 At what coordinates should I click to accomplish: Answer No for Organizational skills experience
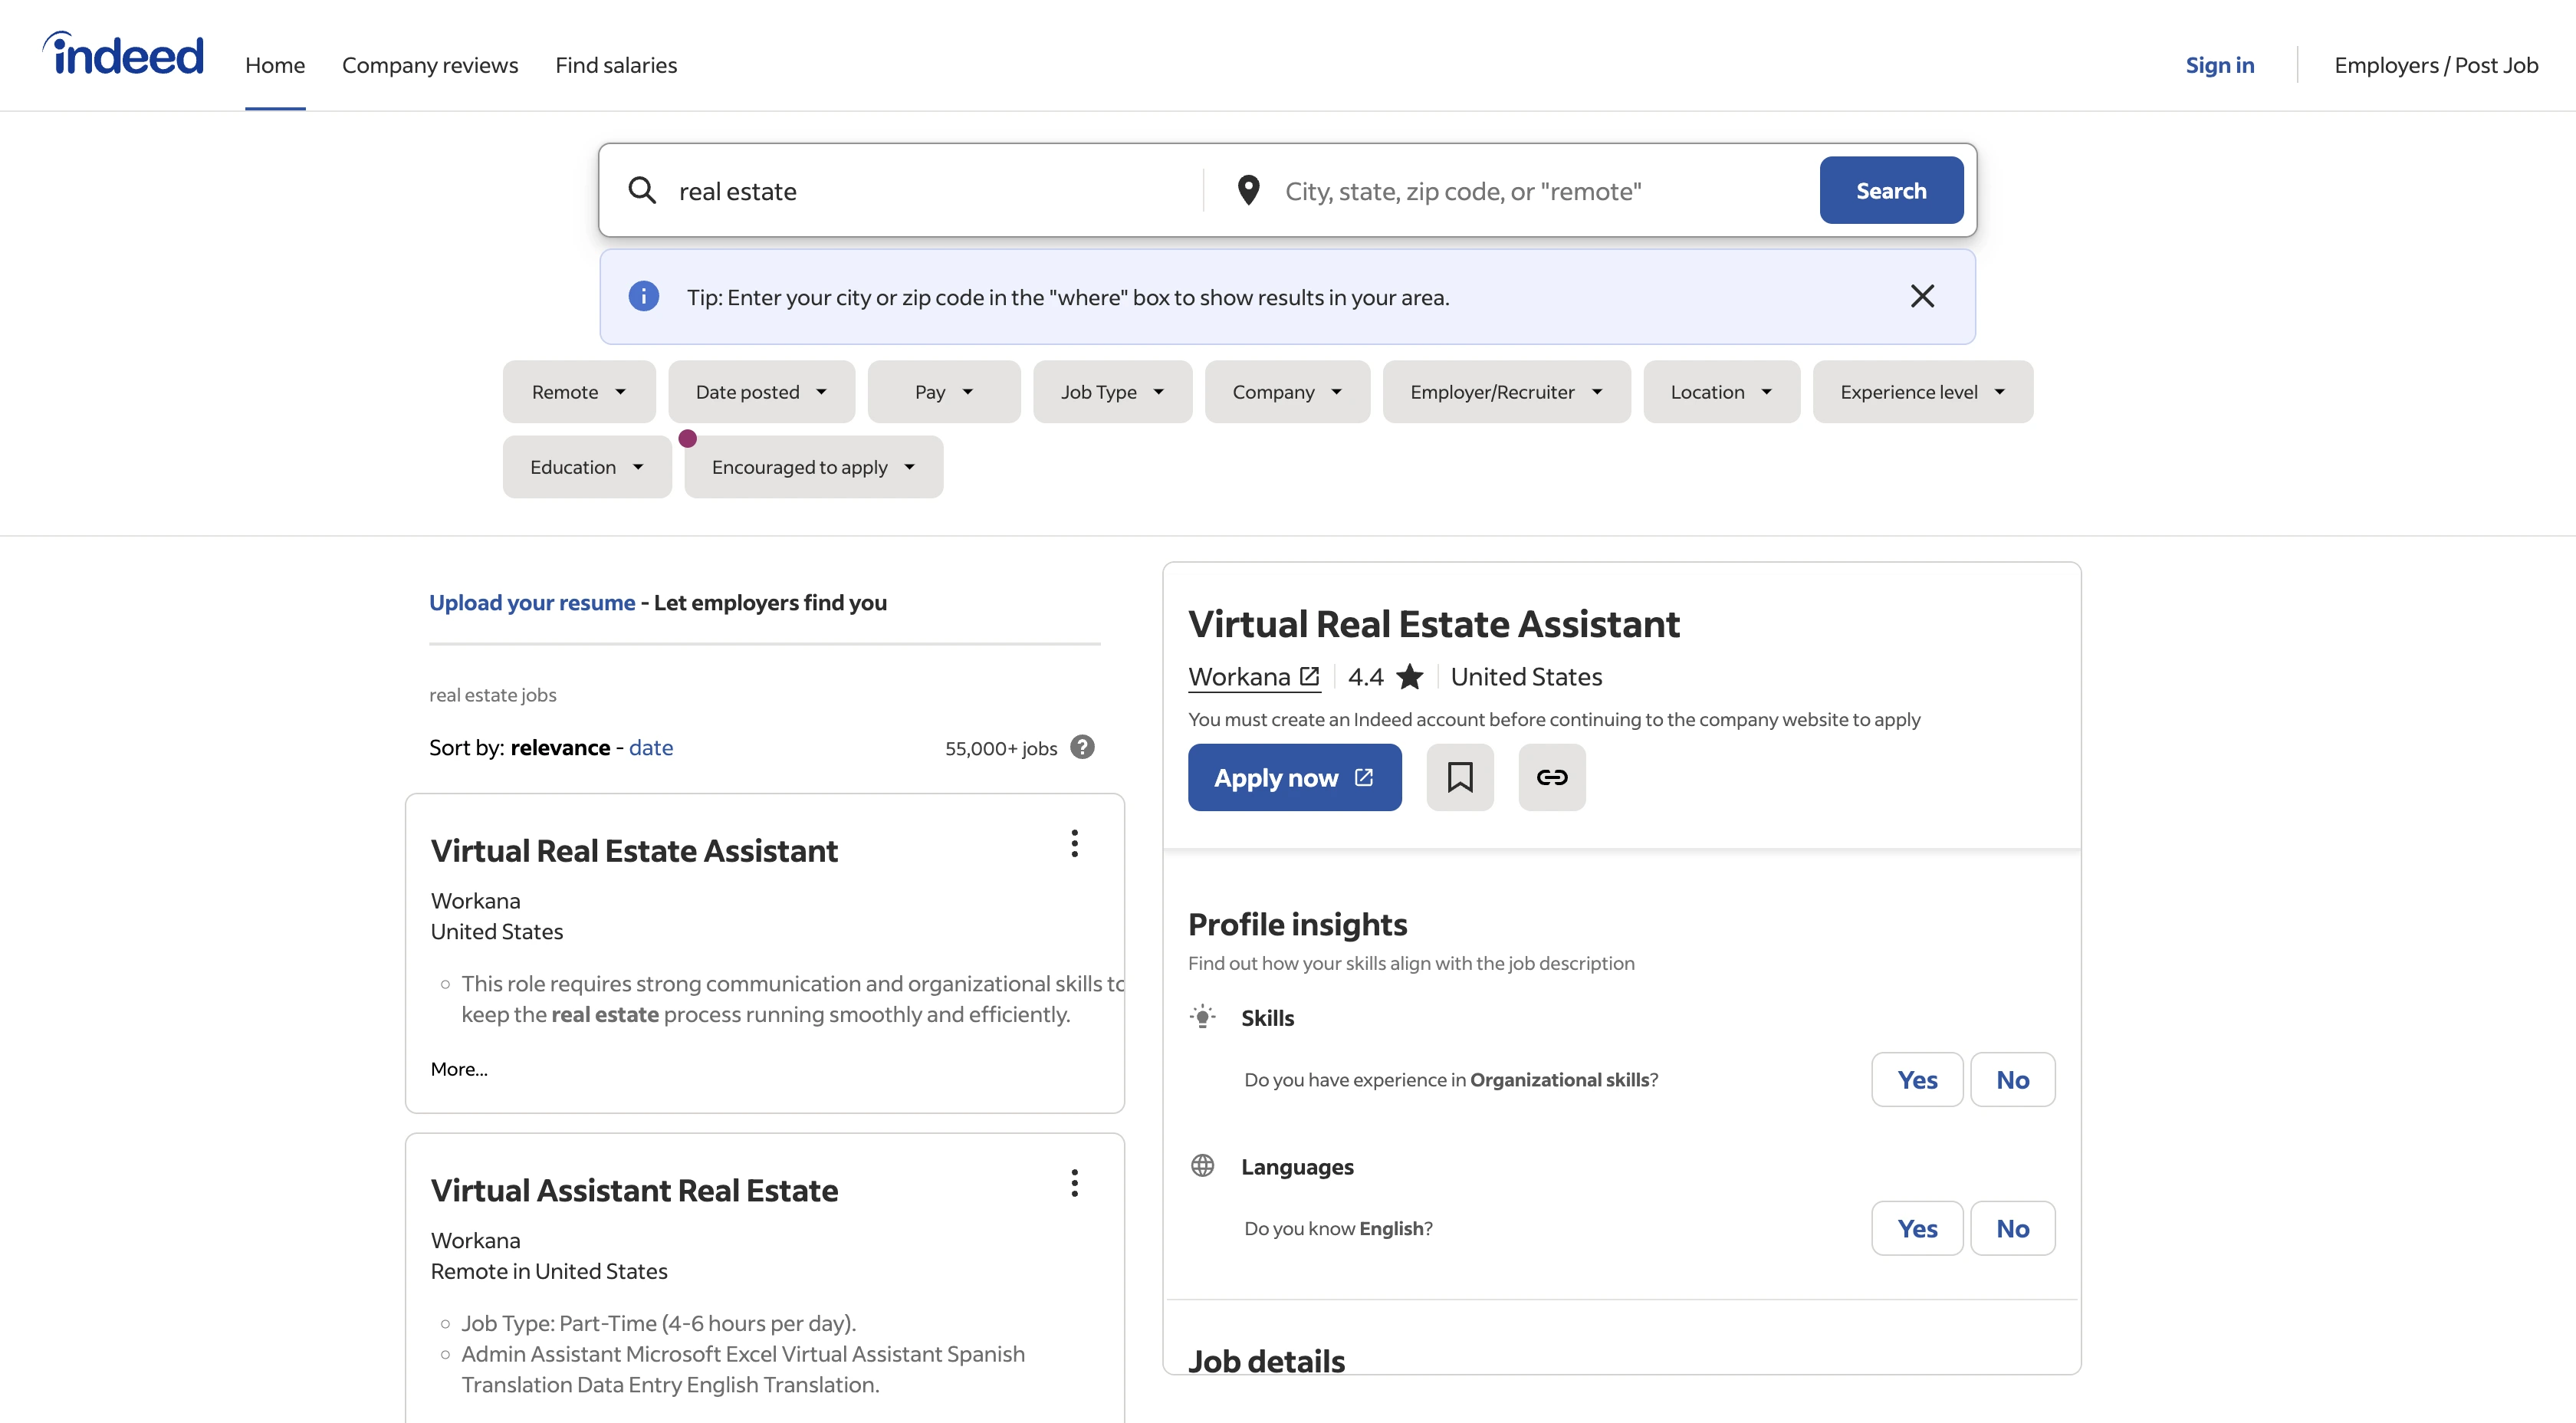(x=2011, y=1079)
